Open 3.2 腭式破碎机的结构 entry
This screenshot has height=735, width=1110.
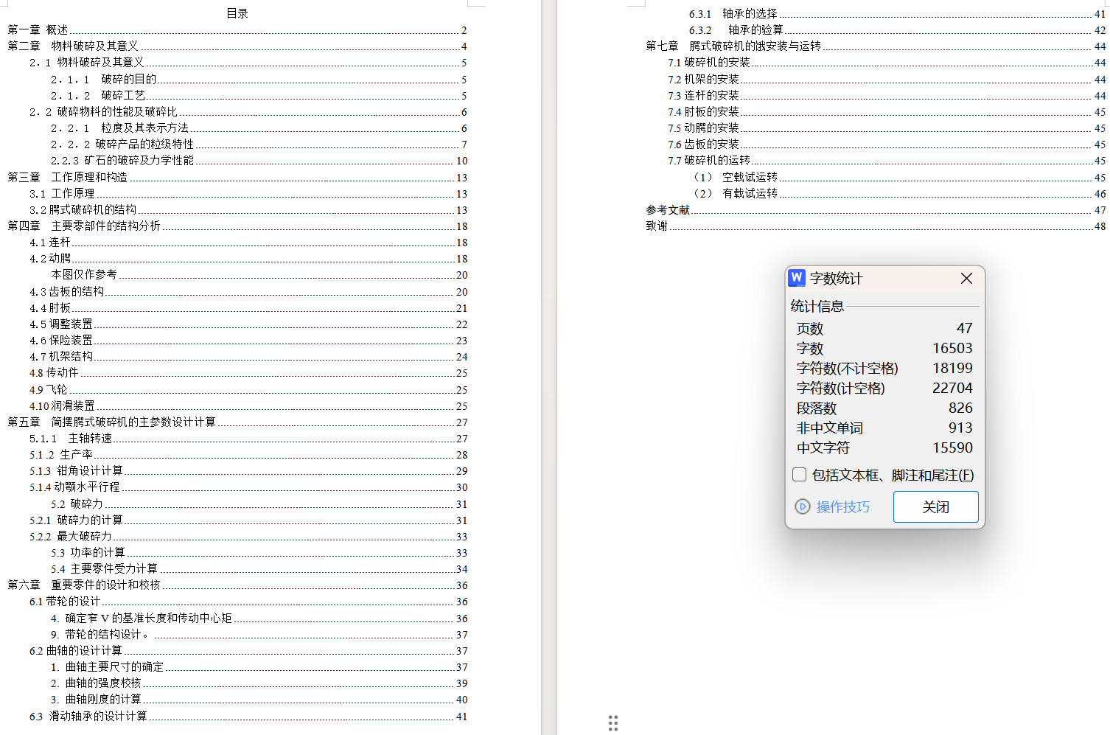coord(248,209)
